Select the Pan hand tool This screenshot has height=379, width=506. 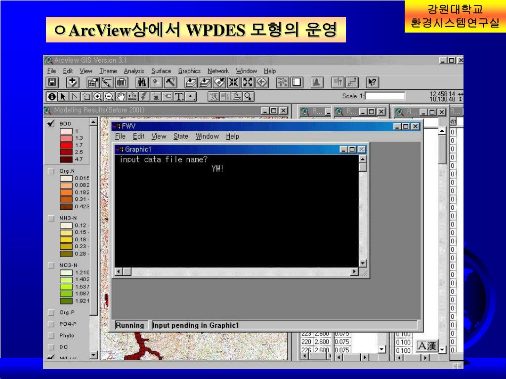coord(121,96)
